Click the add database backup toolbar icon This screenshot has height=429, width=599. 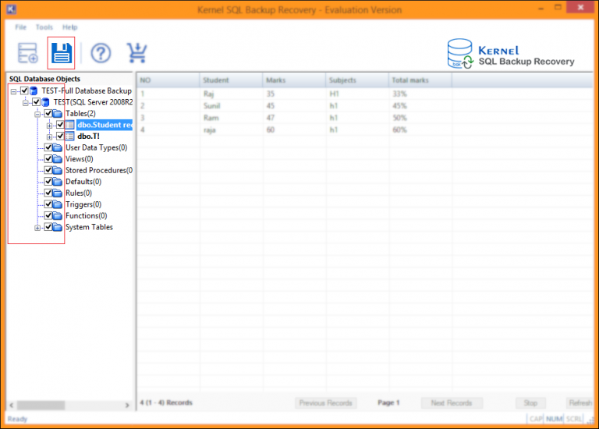28,53
